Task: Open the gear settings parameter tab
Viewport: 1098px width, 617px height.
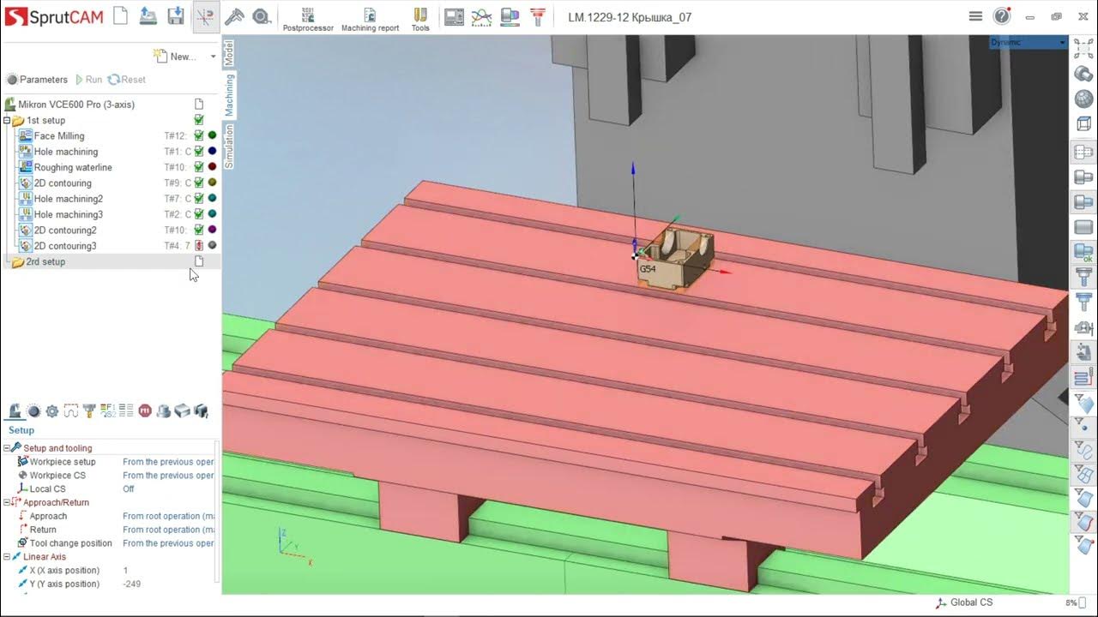Action: coord(52,411)
